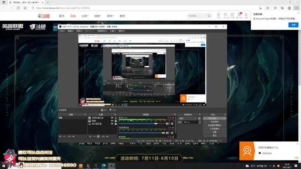Expand Douyu 分类 category menu

85,16
